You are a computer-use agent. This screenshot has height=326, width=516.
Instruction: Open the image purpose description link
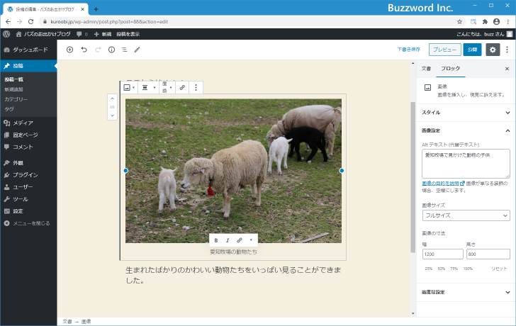click(x=443, y=184)
